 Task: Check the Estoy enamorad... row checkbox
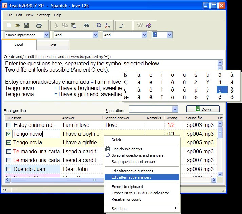pyautogui.click(x=8, y=125)
